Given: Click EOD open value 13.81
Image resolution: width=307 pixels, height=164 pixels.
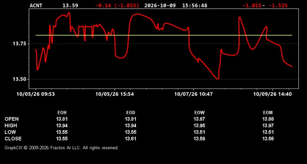Looking at the screenshot, I should coord(131,119).
